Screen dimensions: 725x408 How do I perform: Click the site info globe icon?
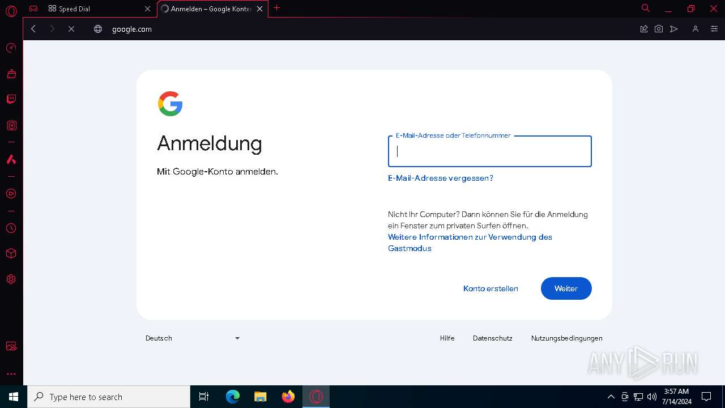pyautogui.click(x=98, y=29)
